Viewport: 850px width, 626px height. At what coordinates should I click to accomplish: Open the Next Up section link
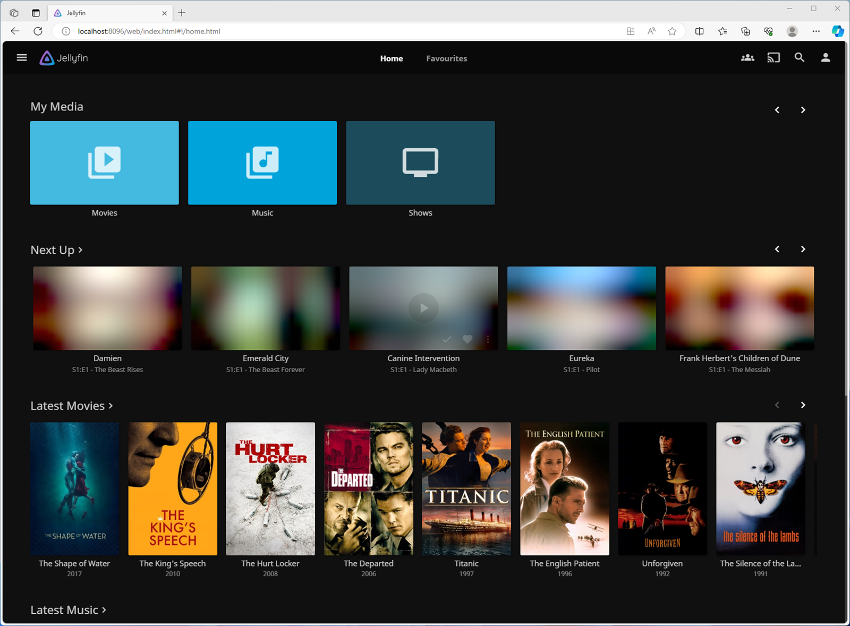[56, 250]
